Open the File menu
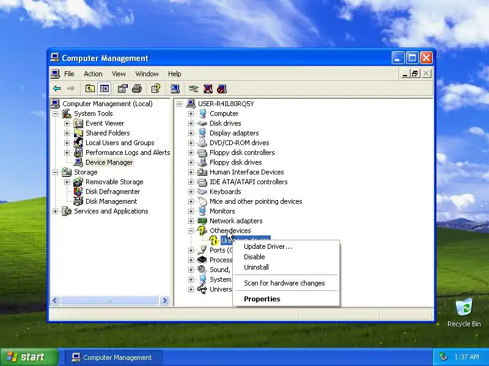Image resolution: width=489 pixels, height=366 pixels. click(69, 74)
